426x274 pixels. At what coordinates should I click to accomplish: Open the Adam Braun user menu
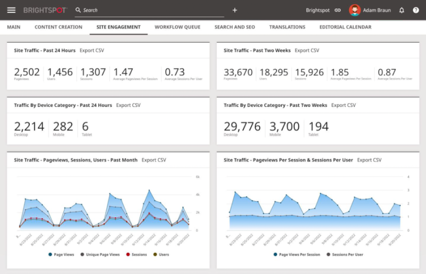pyautogui.click(x=377, y=10)
